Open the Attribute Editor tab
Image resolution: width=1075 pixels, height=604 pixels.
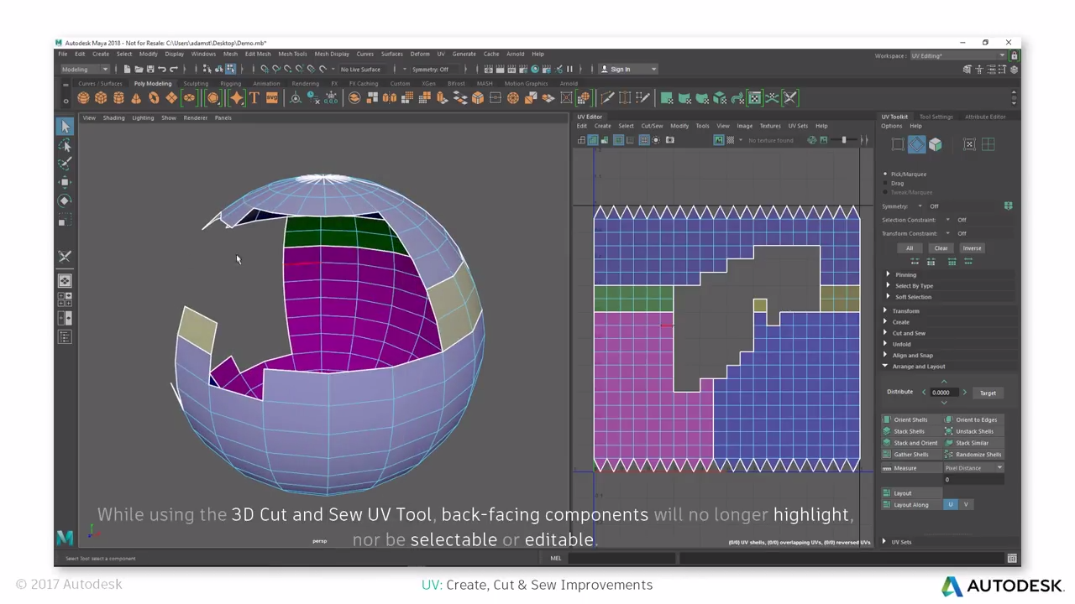(985, 117)
